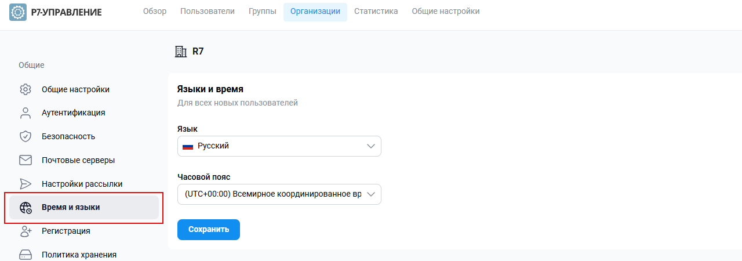Click the paper plane icon beside Настройки рассылки
Image resolution: width=742 pixels, height=261 pixels.
[26, 184]
